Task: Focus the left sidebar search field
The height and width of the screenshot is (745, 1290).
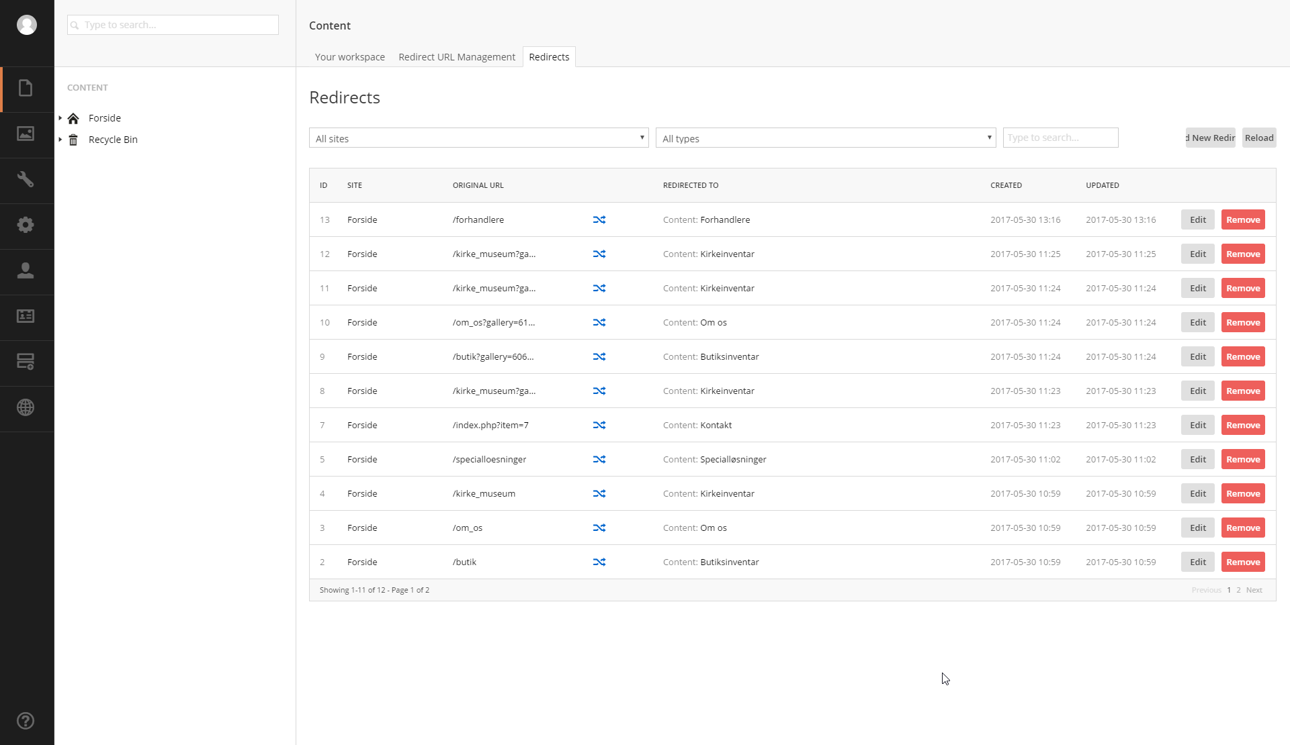Action: [173, 25]
